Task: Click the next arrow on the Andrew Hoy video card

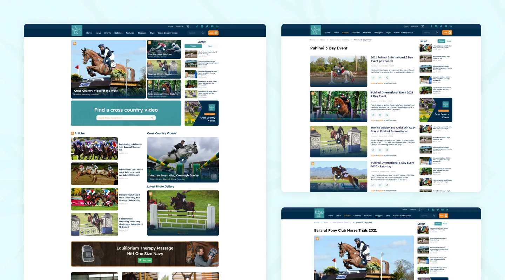Action: [214, 177]
